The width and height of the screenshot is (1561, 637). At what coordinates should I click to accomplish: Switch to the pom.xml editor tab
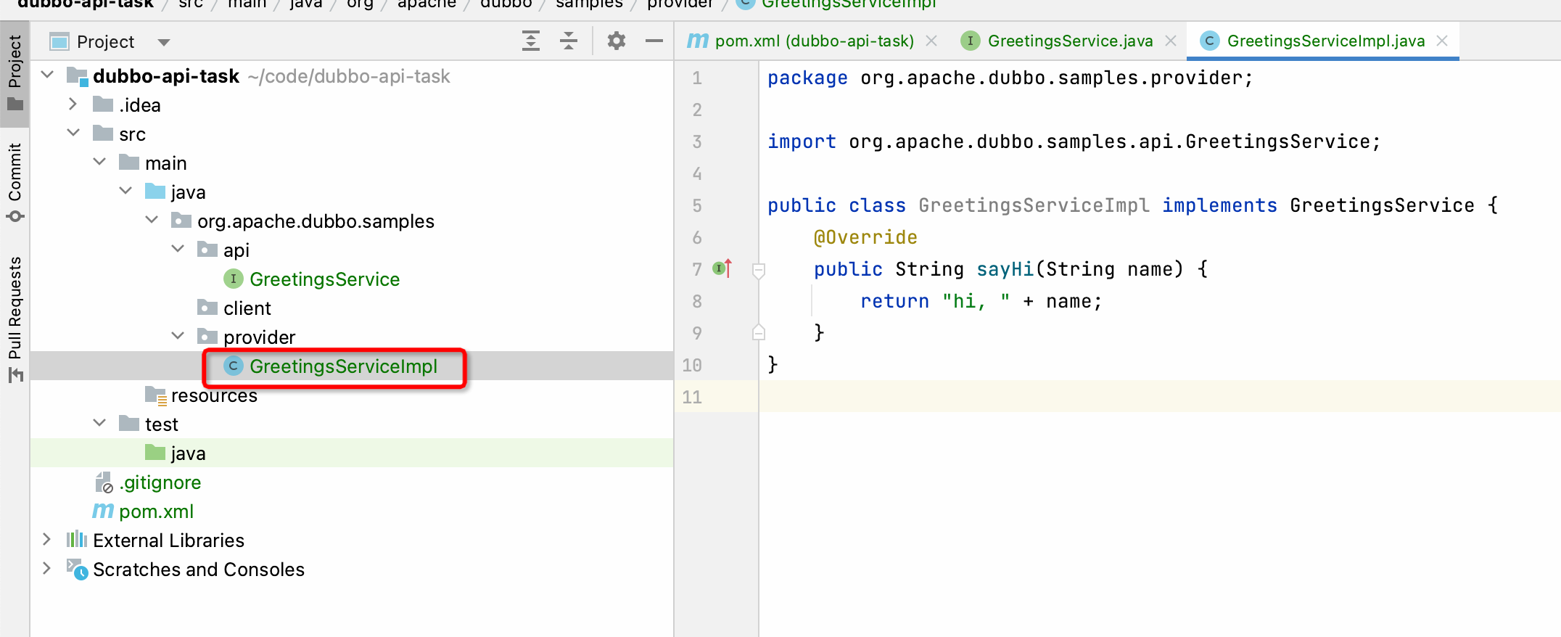[x=813, y=41]
